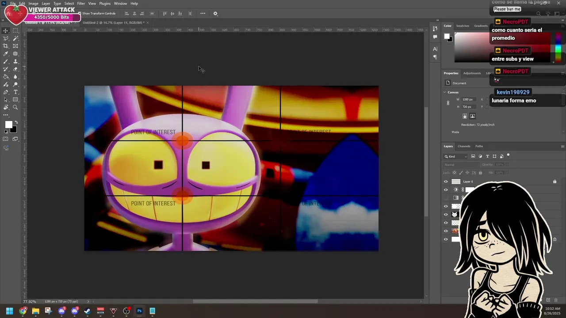Select the Horizontal Type tool

(15, 92)
